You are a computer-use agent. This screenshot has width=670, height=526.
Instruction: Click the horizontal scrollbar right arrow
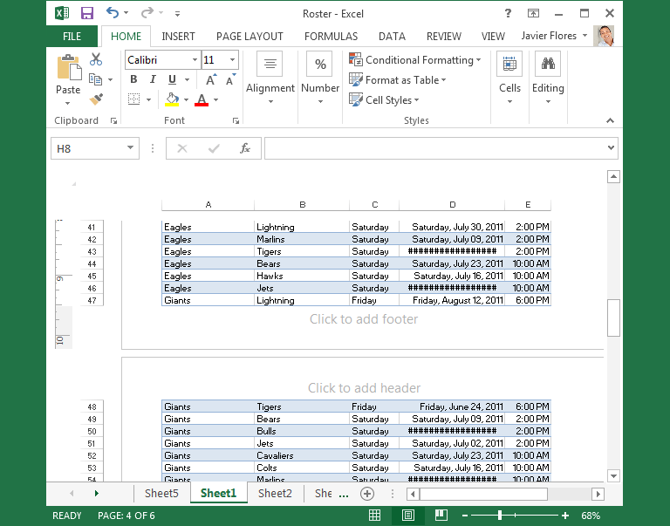click(598, 494)
